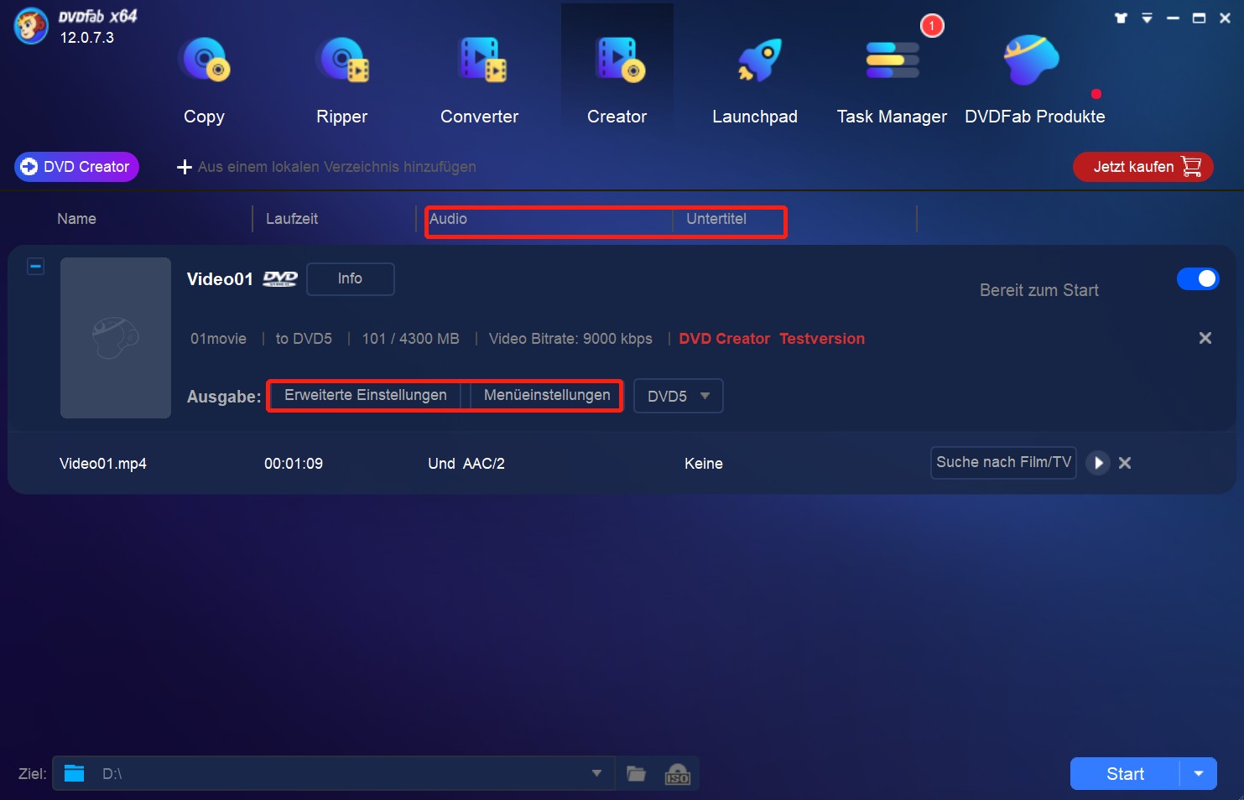Image resolution: width=1244 pixels, height=800 pixels.
Task: Click the Video01 title text
Action: (220, 279)
